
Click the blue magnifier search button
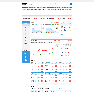(x=71, y=4)
